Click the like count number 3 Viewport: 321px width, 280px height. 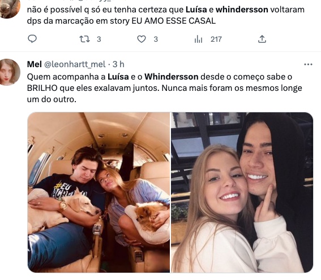tap(156, 39)
